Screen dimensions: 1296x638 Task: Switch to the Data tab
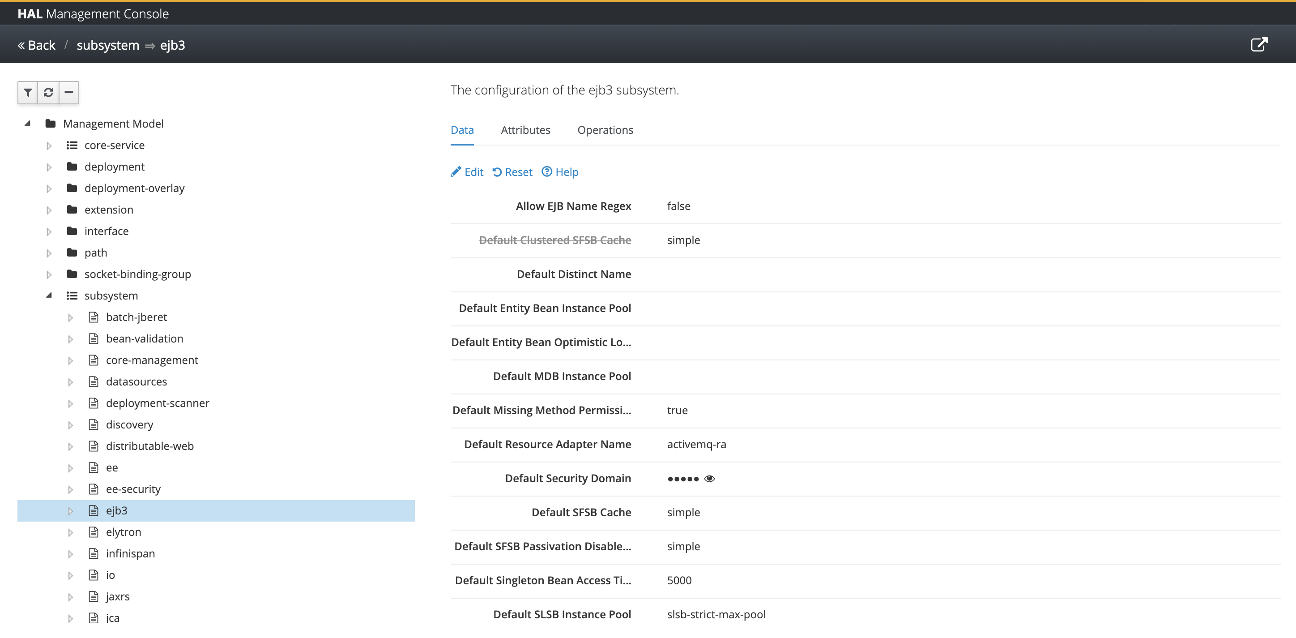click(x=462, y=130)
